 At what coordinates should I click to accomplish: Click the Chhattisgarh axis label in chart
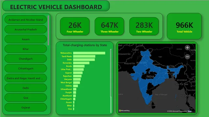click(66, 99)
